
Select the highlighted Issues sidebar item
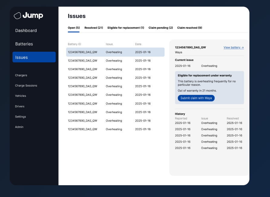point(34,57)
